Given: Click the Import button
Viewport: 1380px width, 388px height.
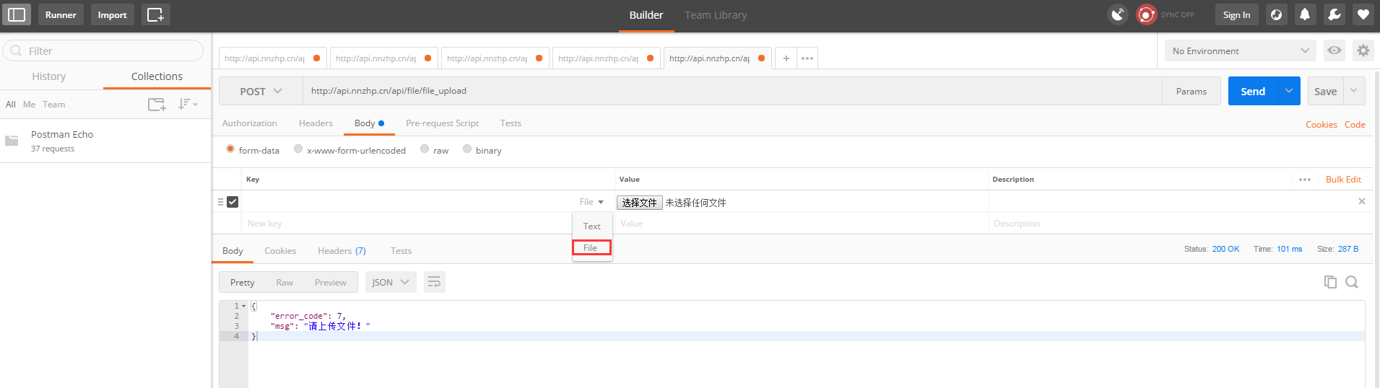Looking at the screenshot, I should tap(112, 14).
